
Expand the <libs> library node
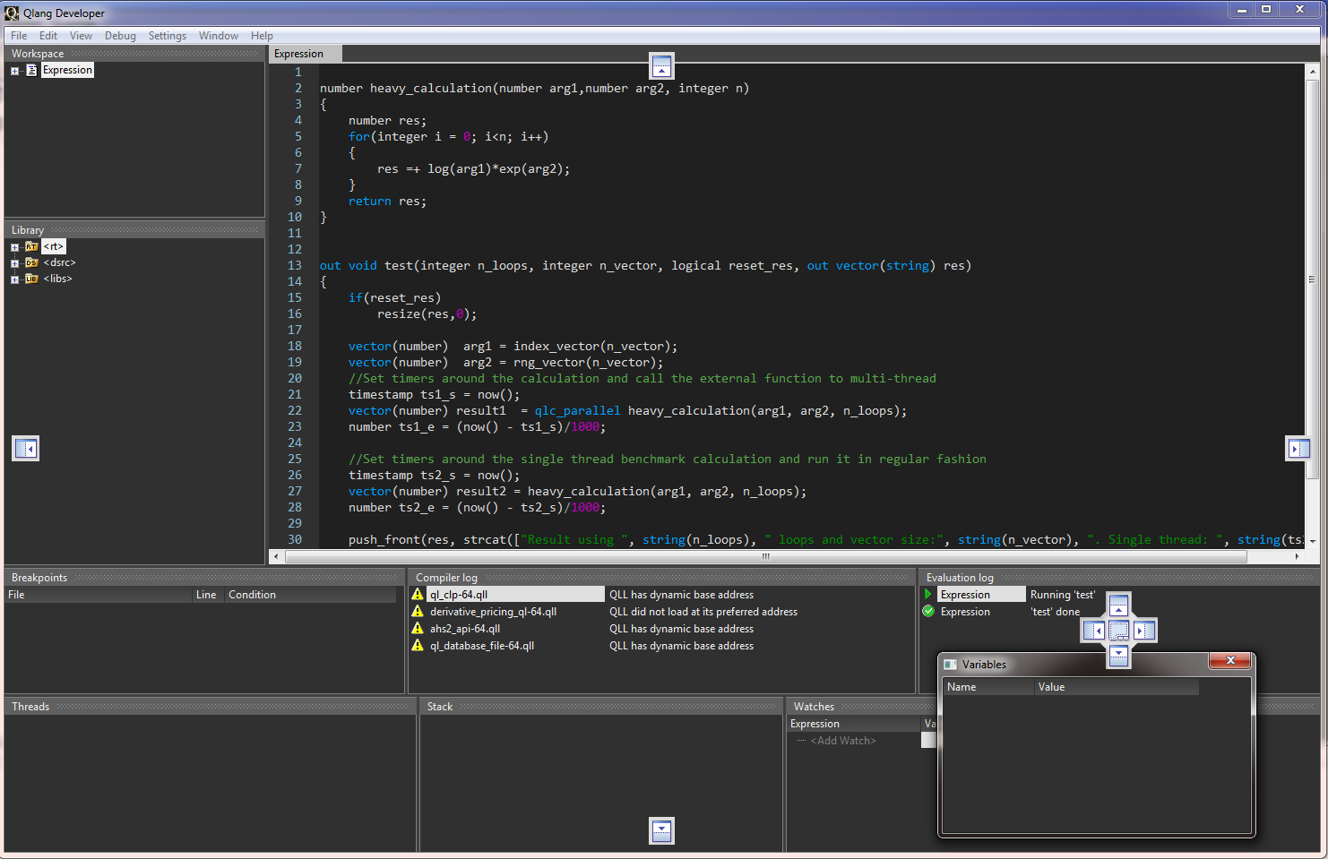14,279
